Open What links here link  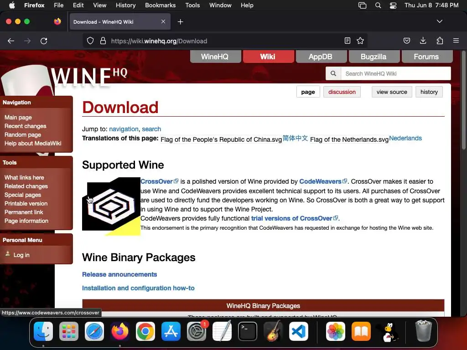[x=24, y=177]
